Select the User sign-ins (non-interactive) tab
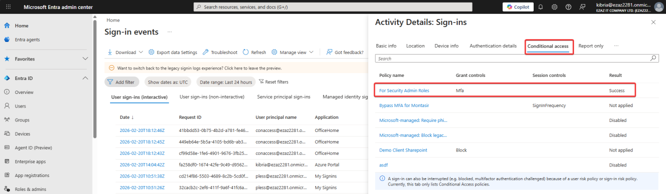Viewport: 666px width, 194px height. pyautogui.click(x=212, y=97)
